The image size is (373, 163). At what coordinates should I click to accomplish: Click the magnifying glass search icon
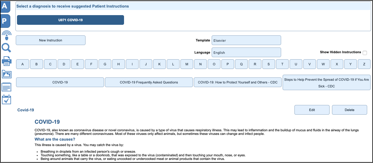click(6, 48)
